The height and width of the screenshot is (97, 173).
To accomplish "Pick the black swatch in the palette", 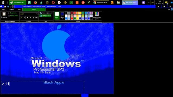I will pos(66,13).
